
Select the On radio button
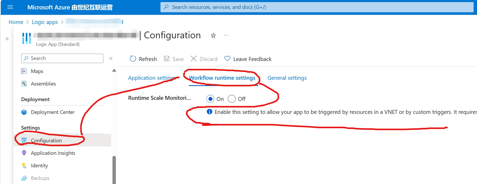[210, 99]
